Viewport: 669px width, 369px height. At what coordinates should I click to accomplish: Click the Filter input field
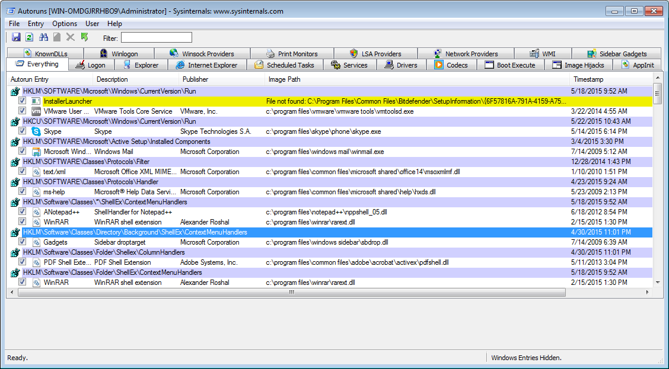(x=157, y=37)
